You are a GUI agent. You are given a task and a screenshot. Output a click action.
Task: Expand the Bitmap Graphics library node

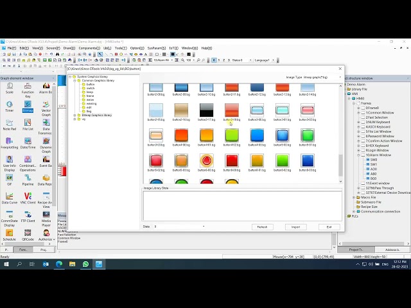point(74,116)
